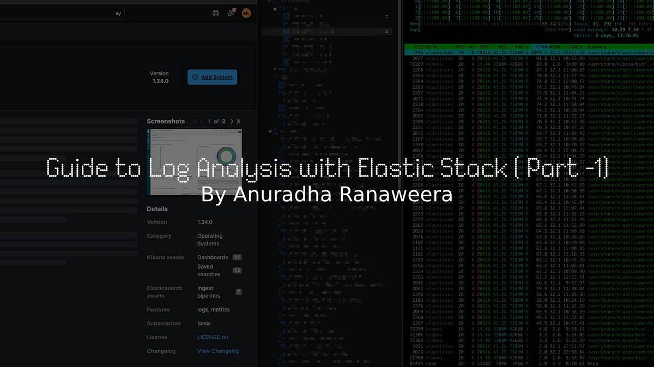
Task: Return to the first screenshot page
Action: point(193,121)
